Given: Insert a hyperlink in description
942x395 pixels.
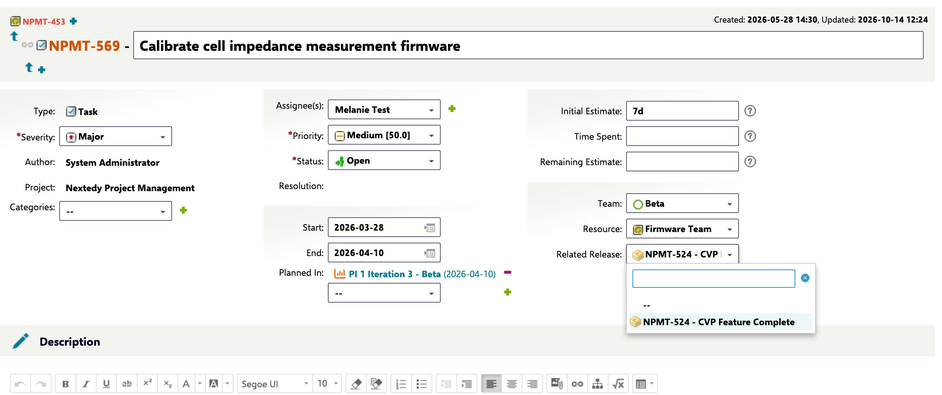Looking at the screenshot, I should click(x=577, y=384).
